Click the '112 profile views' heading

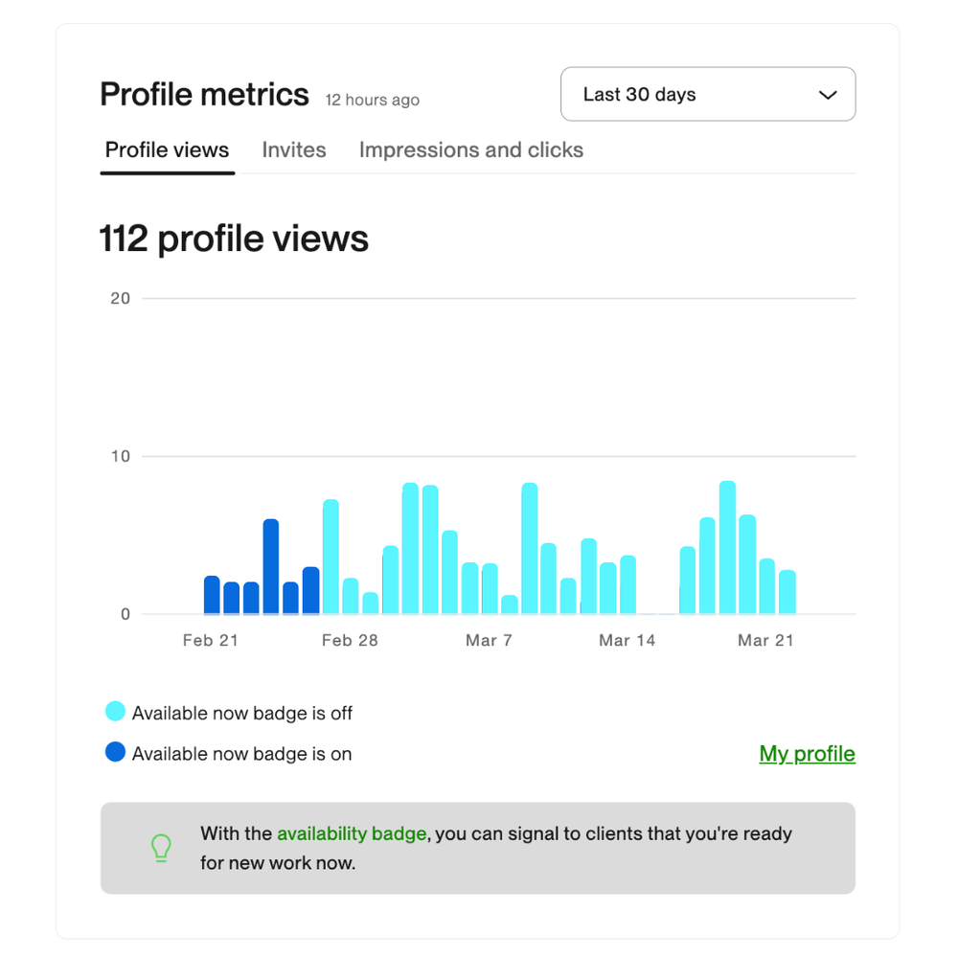pos(233,238)
